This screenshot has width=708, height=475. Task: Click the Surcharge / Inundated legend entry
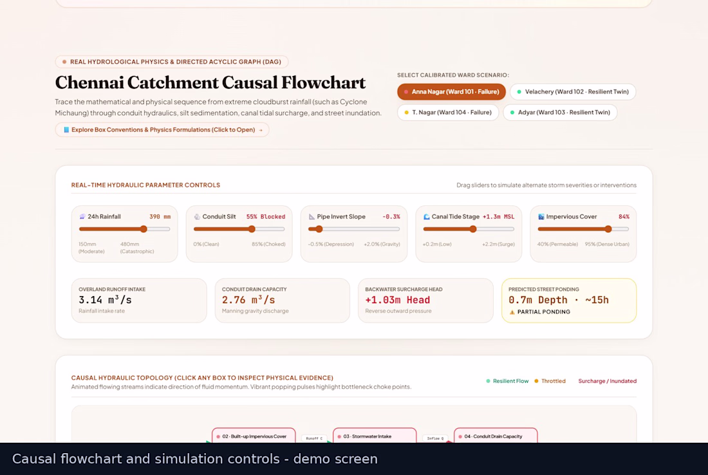(x=608, y=381)
